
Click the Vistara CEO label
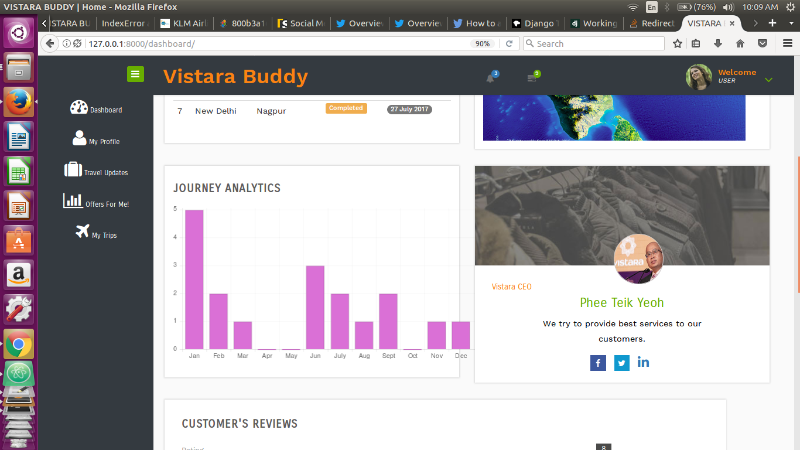pos(512,287)
